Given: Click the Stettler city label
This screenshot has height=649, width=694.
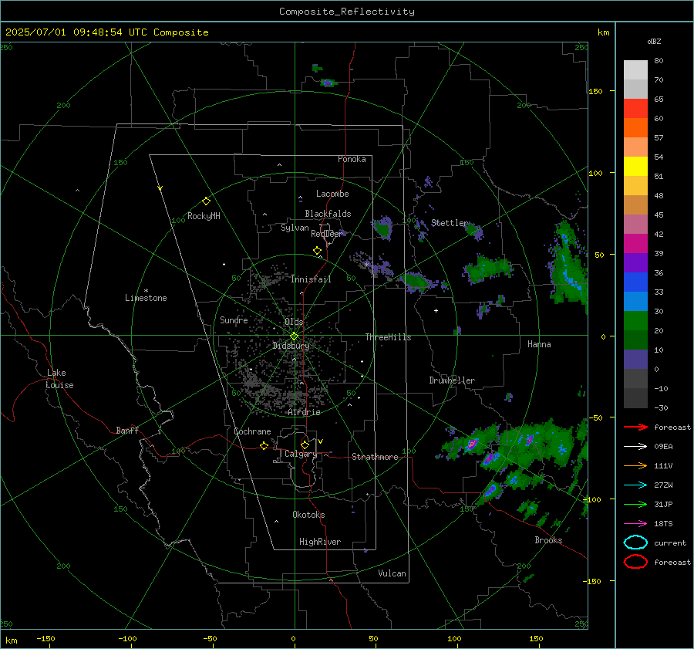Looking at the screenshot, I should click(450, 223).
